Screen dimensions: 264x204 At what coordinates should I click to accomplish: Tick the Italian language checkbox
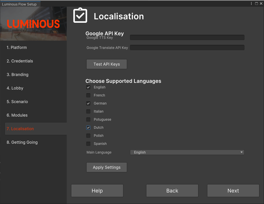[x=88, y=112]
